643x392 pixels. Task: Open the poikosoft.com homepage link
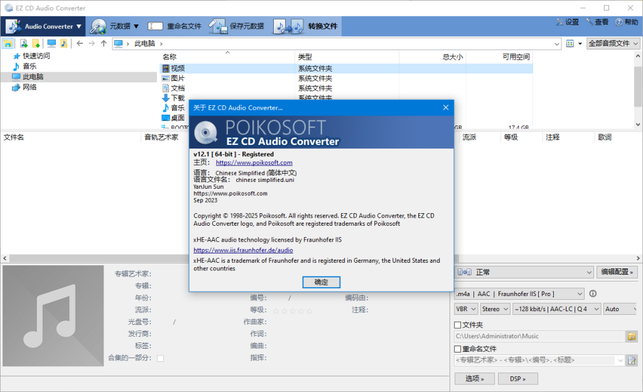[x=254, y=162]
